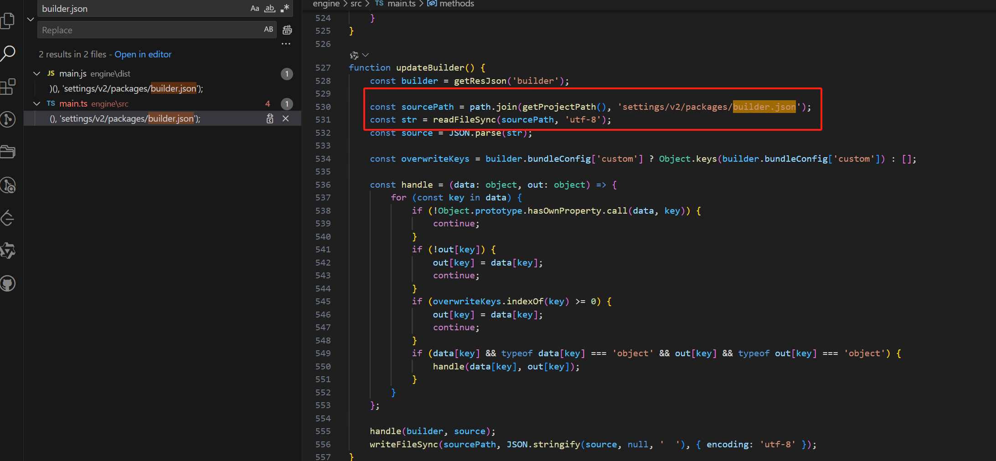Click the 'main.ts' breadcrumb segment

pos(401,4)
